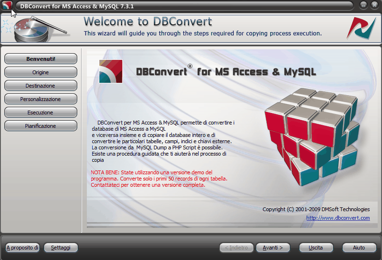Click the Indietro back button
The image size is (382, 260).
point(236,248)
